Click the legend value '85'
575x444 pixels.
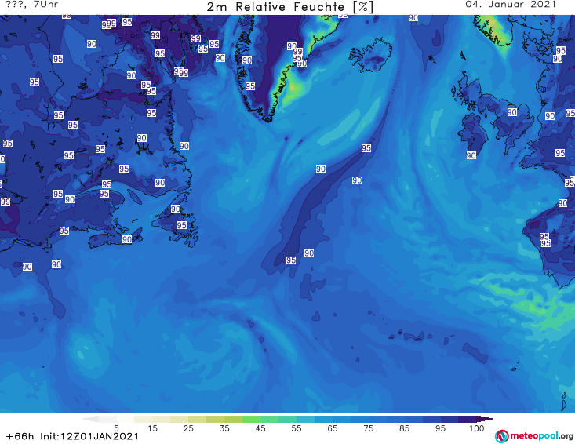(405, 428)
